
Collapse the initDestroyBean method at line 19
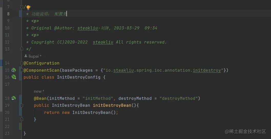click(x=22, y=105)
